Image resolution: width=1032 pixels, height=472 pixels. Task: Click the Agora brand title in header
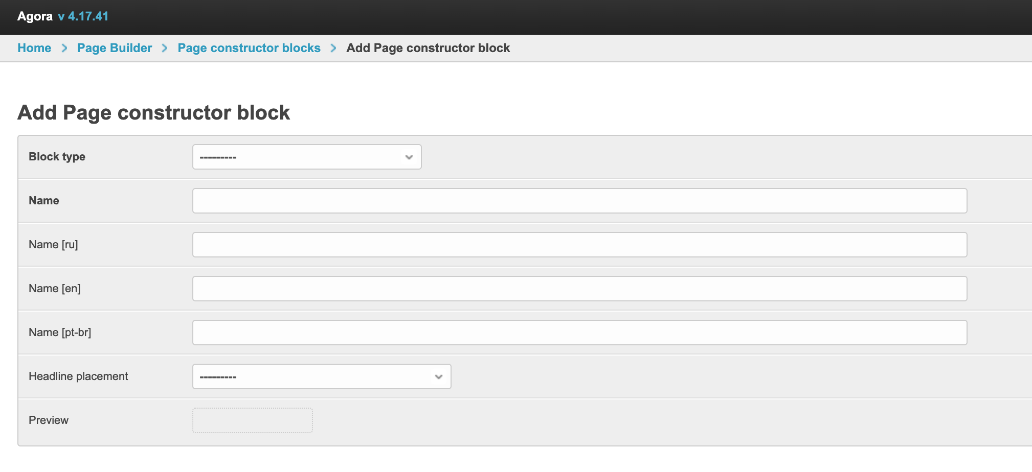tap(35, 16)
